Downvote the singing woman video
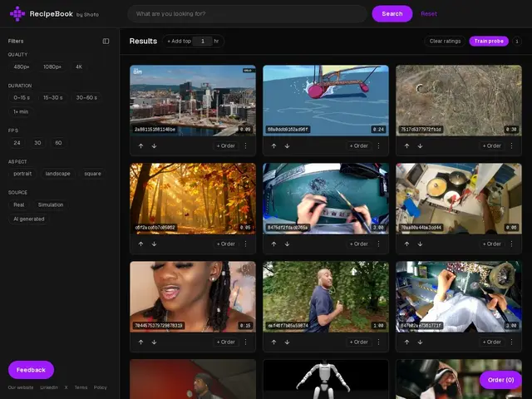Screen dimensions: 532x399 (x=154, y=342)
